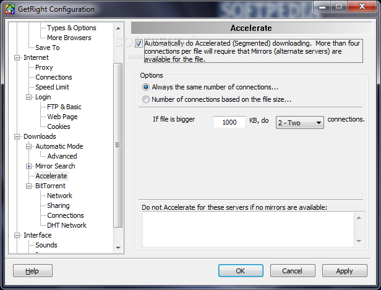Click the settings tree scrollbar thumb
381x290 pixels.
(118, 145)
